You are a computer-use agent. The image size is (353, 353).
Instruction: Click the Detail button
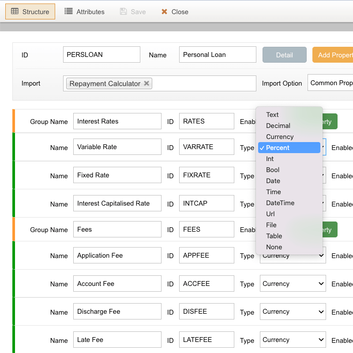(x=284, y=55)
